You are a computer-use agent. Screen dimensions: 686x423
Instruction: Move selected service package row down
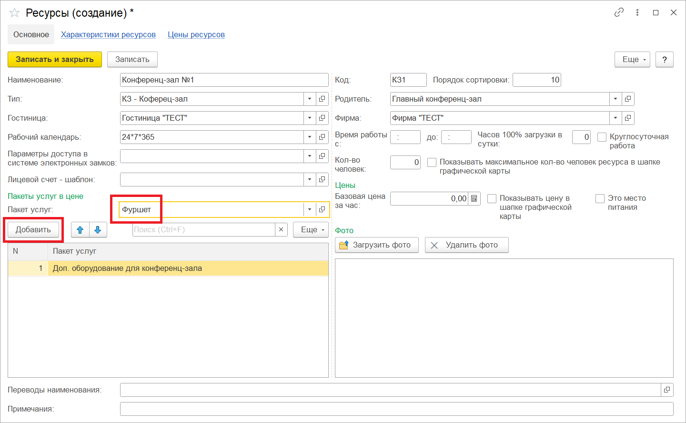click(x=98, y=230)
